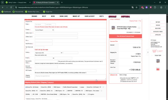The height and width of the screenshot is (100, 168).
Task: Select CJ Logistics shipping option
Action: [x=87, y=94]
